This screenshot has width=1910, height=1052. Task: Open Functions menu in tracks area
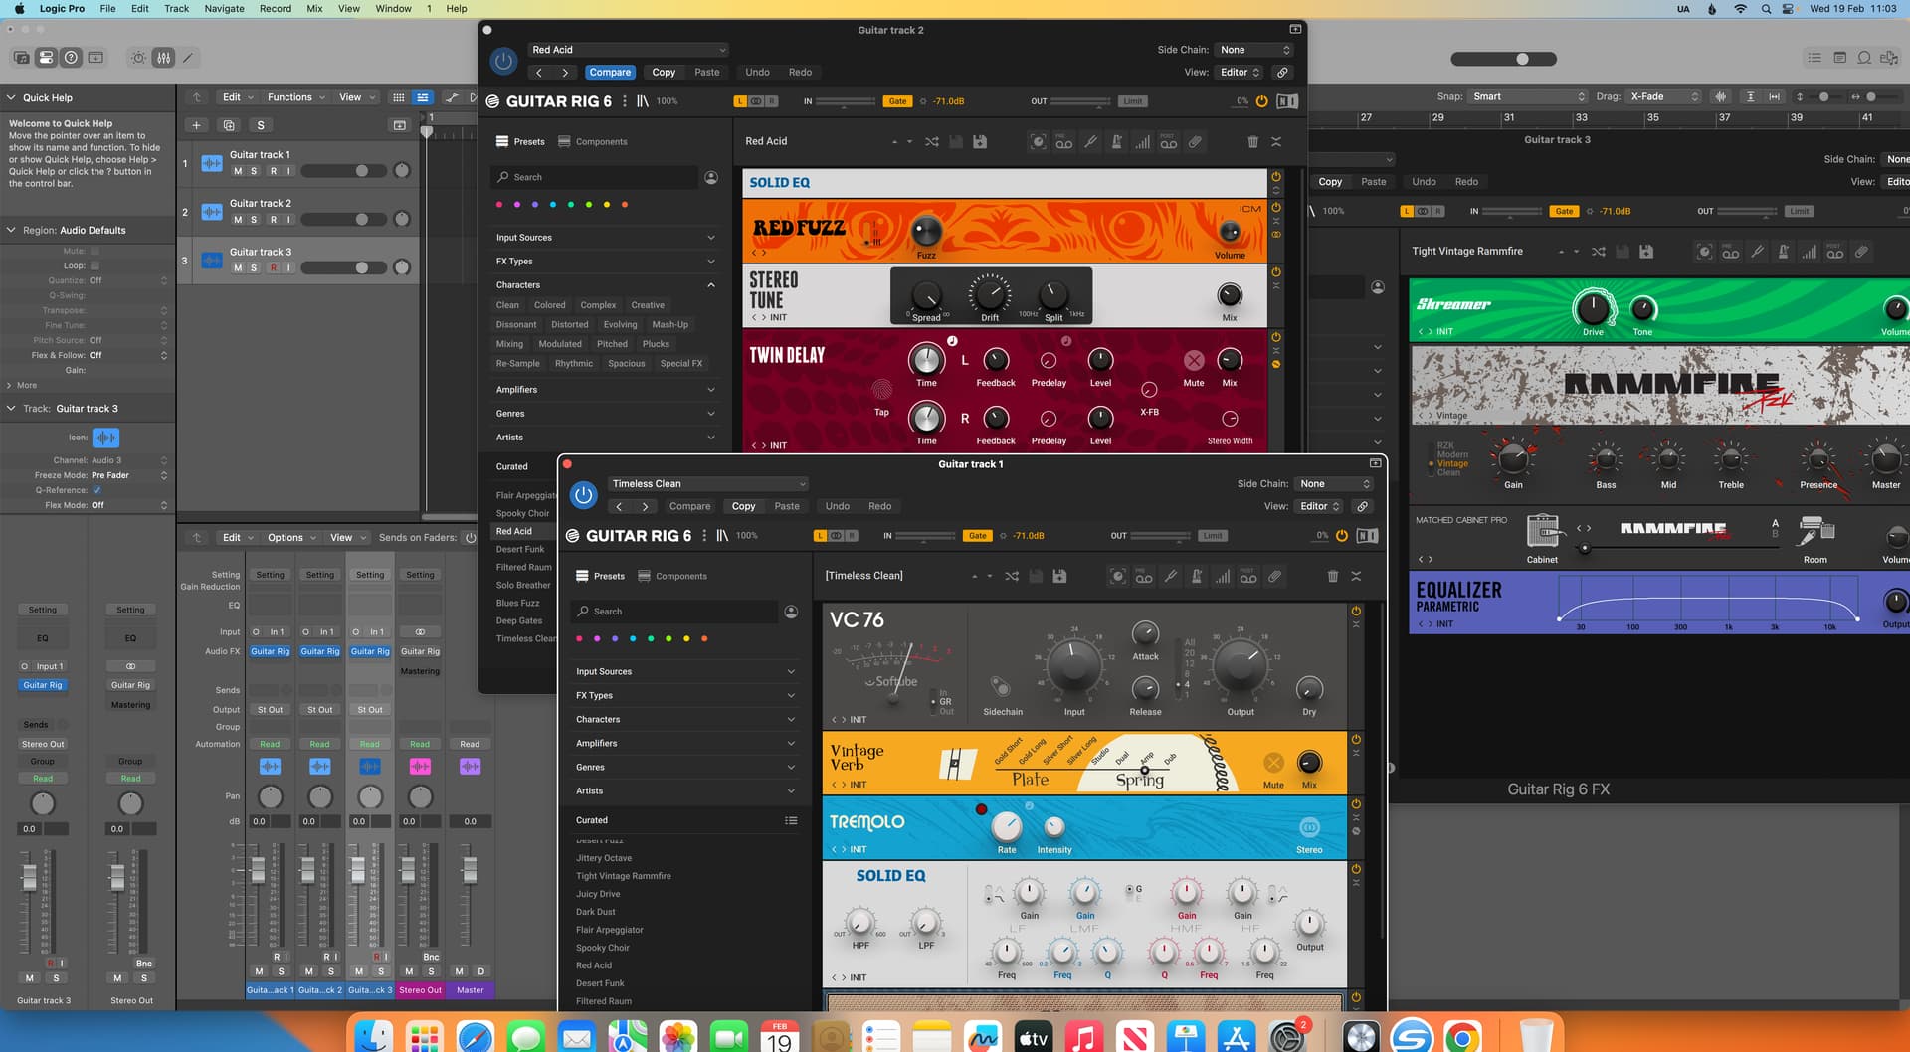pyautogui.click(x=295, y=97)
